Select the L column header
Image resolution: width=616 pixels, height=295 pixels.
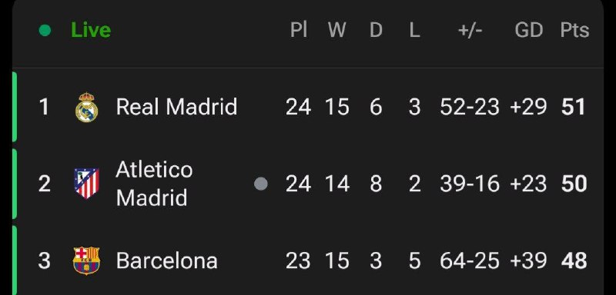coord(414,30)
